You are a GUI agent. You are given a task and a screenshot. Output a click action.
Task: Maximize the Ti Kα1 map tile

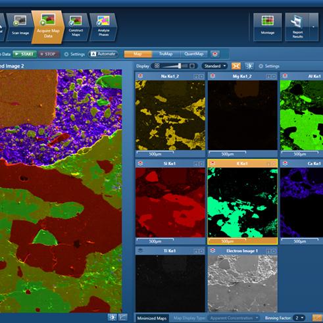[201, 251]
